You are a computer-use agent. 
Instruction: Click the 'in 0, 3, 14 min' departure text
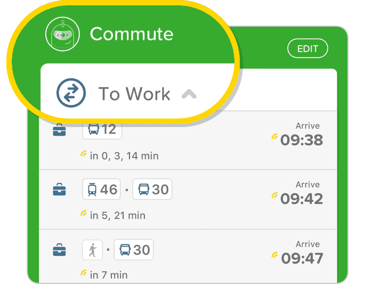(x=124, y=156)
